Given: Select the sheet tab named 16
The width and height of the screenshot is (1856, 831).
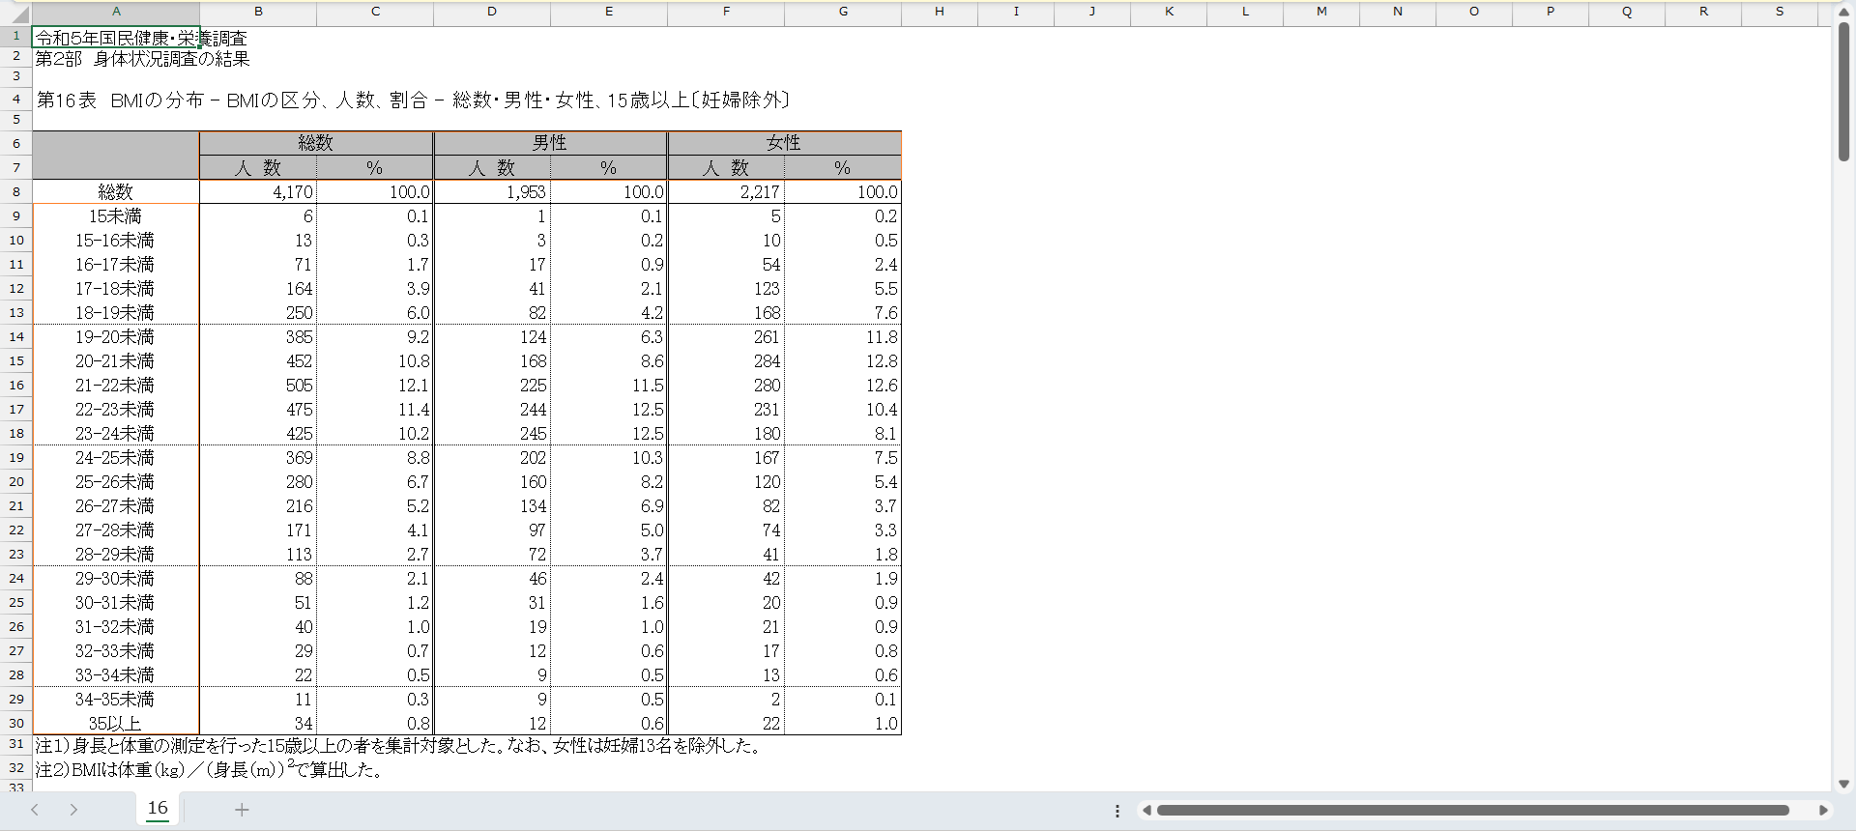Looking at the screenshot, I should pyautogui.click(x=158, y=808).
